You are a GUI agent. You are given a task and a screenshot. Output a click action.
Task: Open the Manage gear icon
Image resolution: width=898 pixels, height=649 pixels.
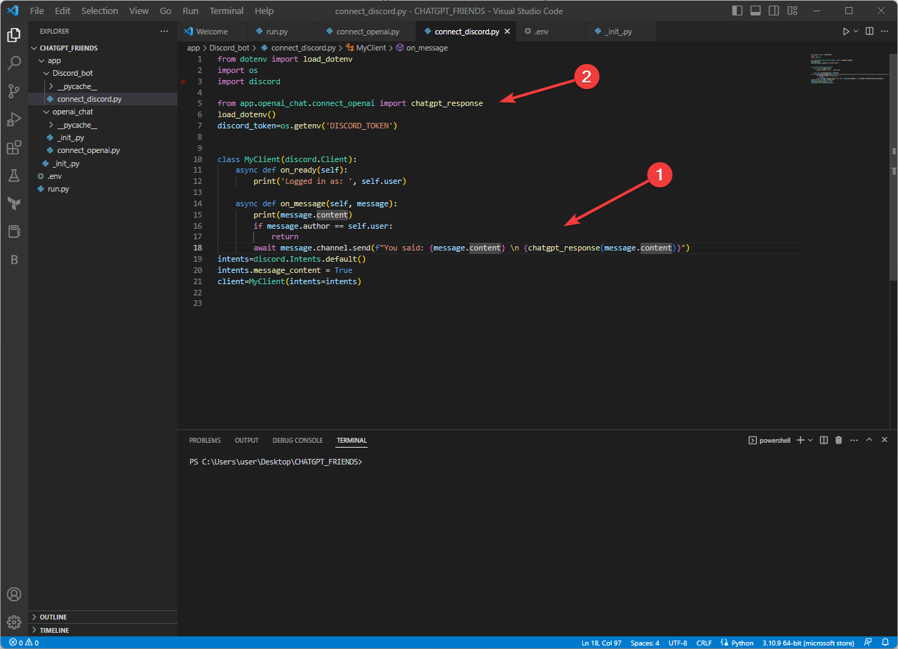pos(14,622)
